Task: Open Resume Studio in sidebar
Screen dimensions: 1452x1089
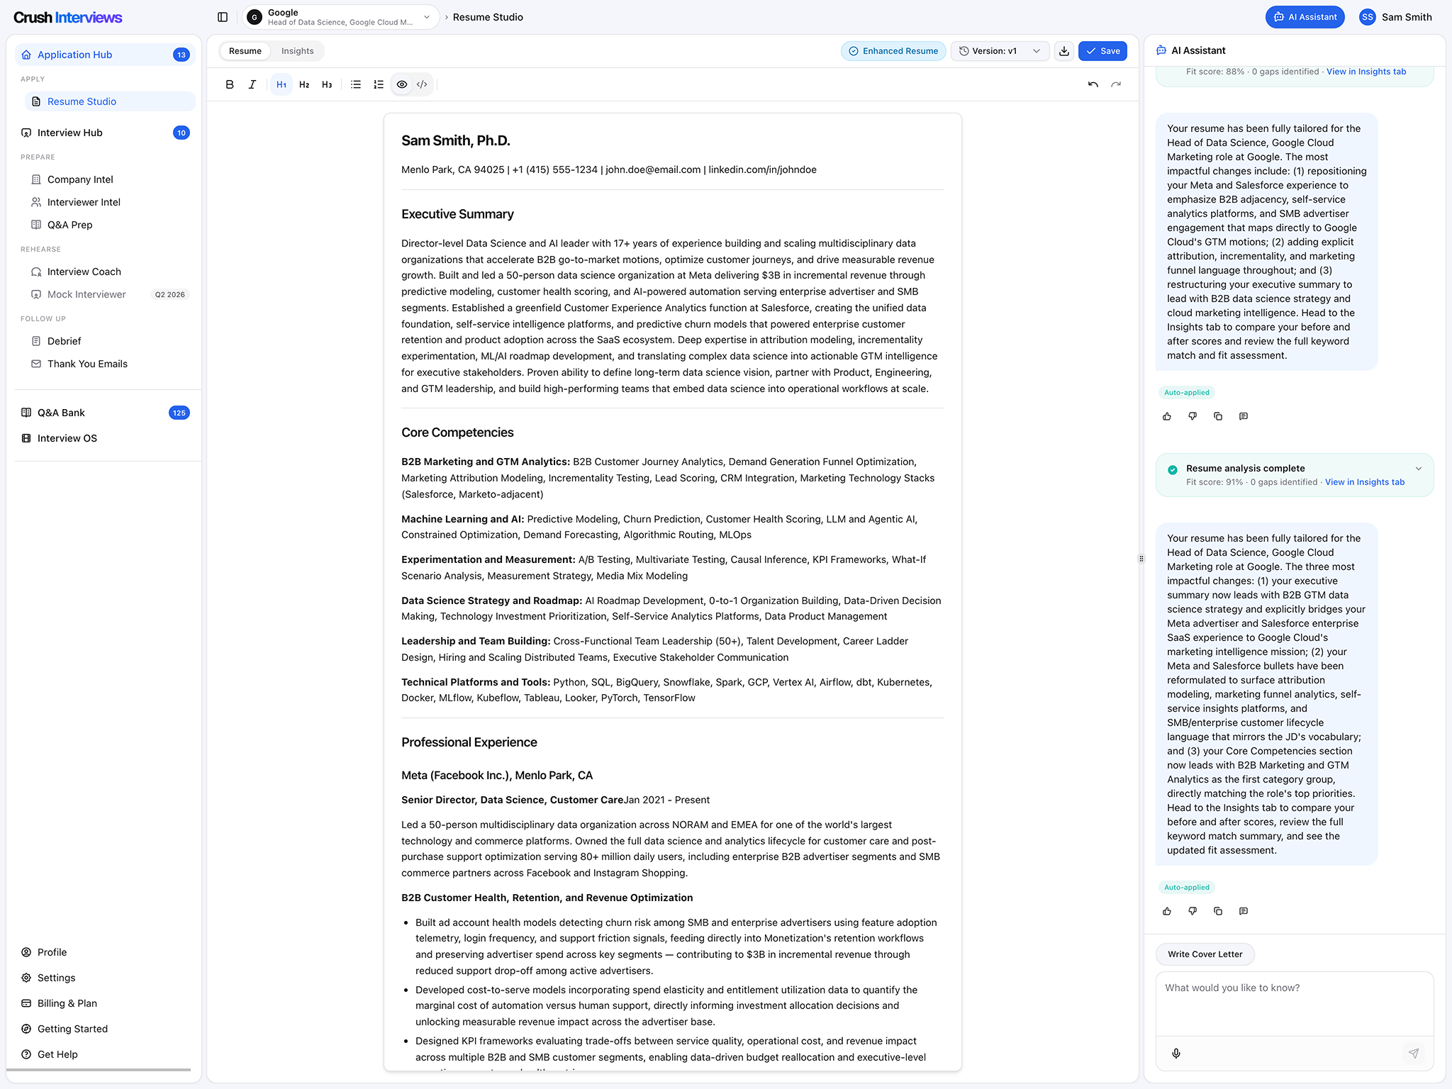Action: (111, 101)
